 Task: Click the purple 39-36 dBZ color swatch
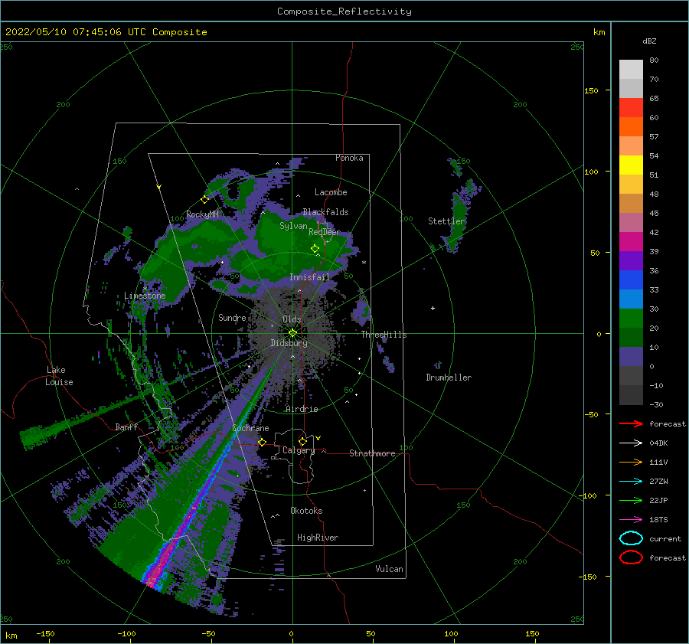click(631, 260)
